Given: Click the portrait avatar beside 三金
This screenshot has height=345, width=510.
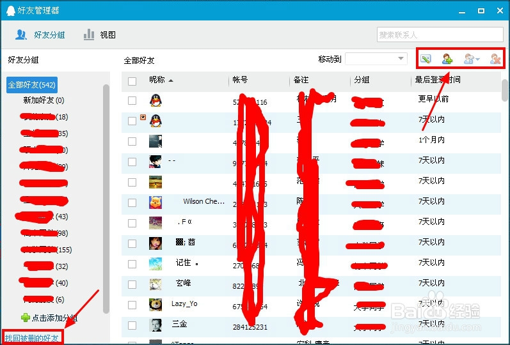Looking at the screenshot, I should [155, 325].
